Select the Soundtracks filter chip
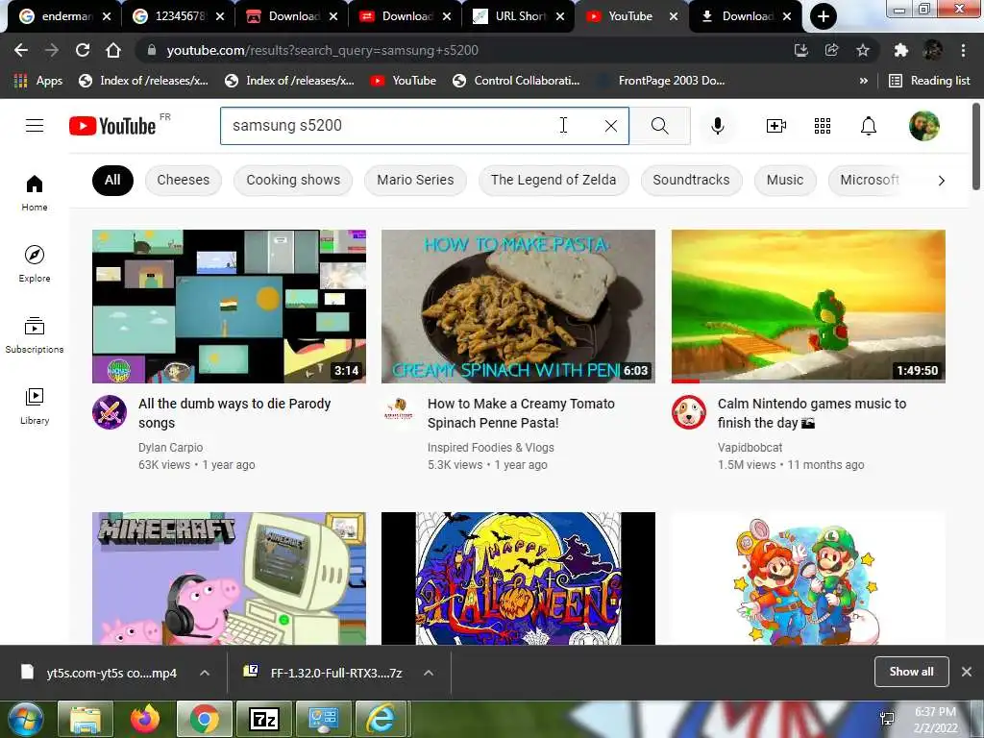 pyautogui.click(x=692, y=180)
